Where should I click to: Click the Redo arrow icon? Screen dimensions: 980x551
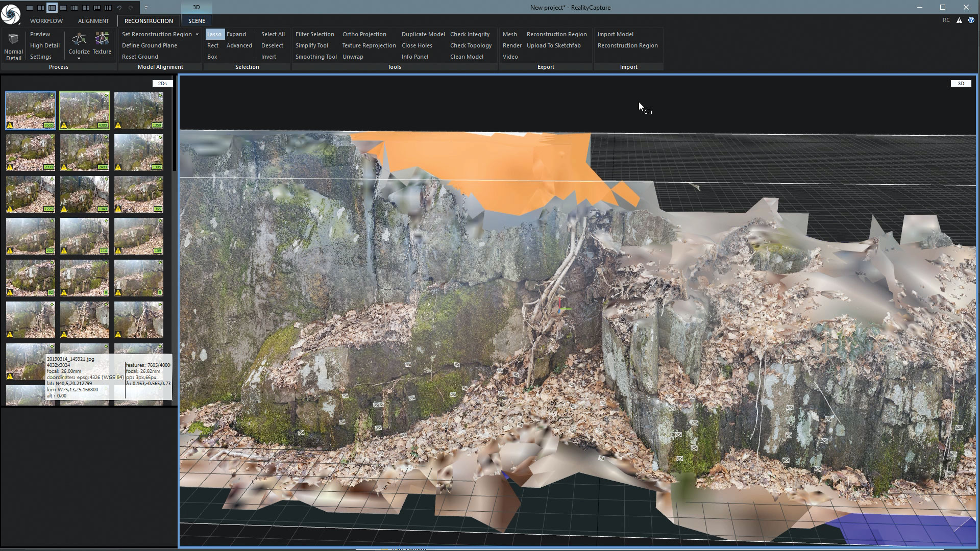coord(131,8)
